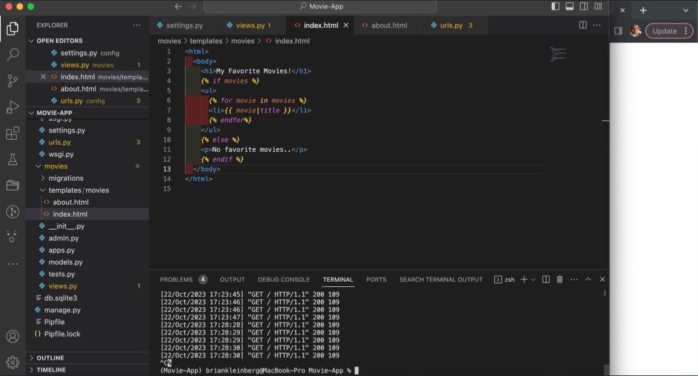Kill the terminal with trash icon
Image resolution: width=698 pixels, height=376 pixels.
point(560,279)
